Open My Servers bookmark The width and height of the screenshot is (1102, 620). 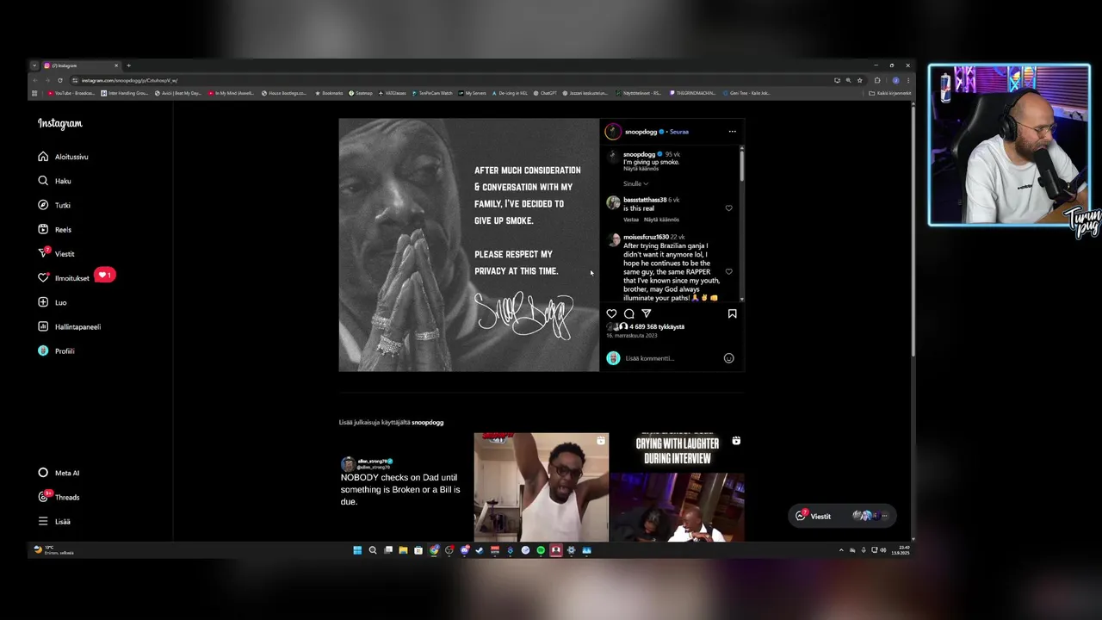[473, 93]
